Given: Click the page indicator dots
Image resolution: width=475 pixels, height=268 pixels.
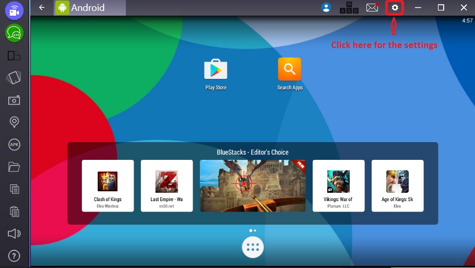Looking at the screenshot, I should click(x=253, y=230).
